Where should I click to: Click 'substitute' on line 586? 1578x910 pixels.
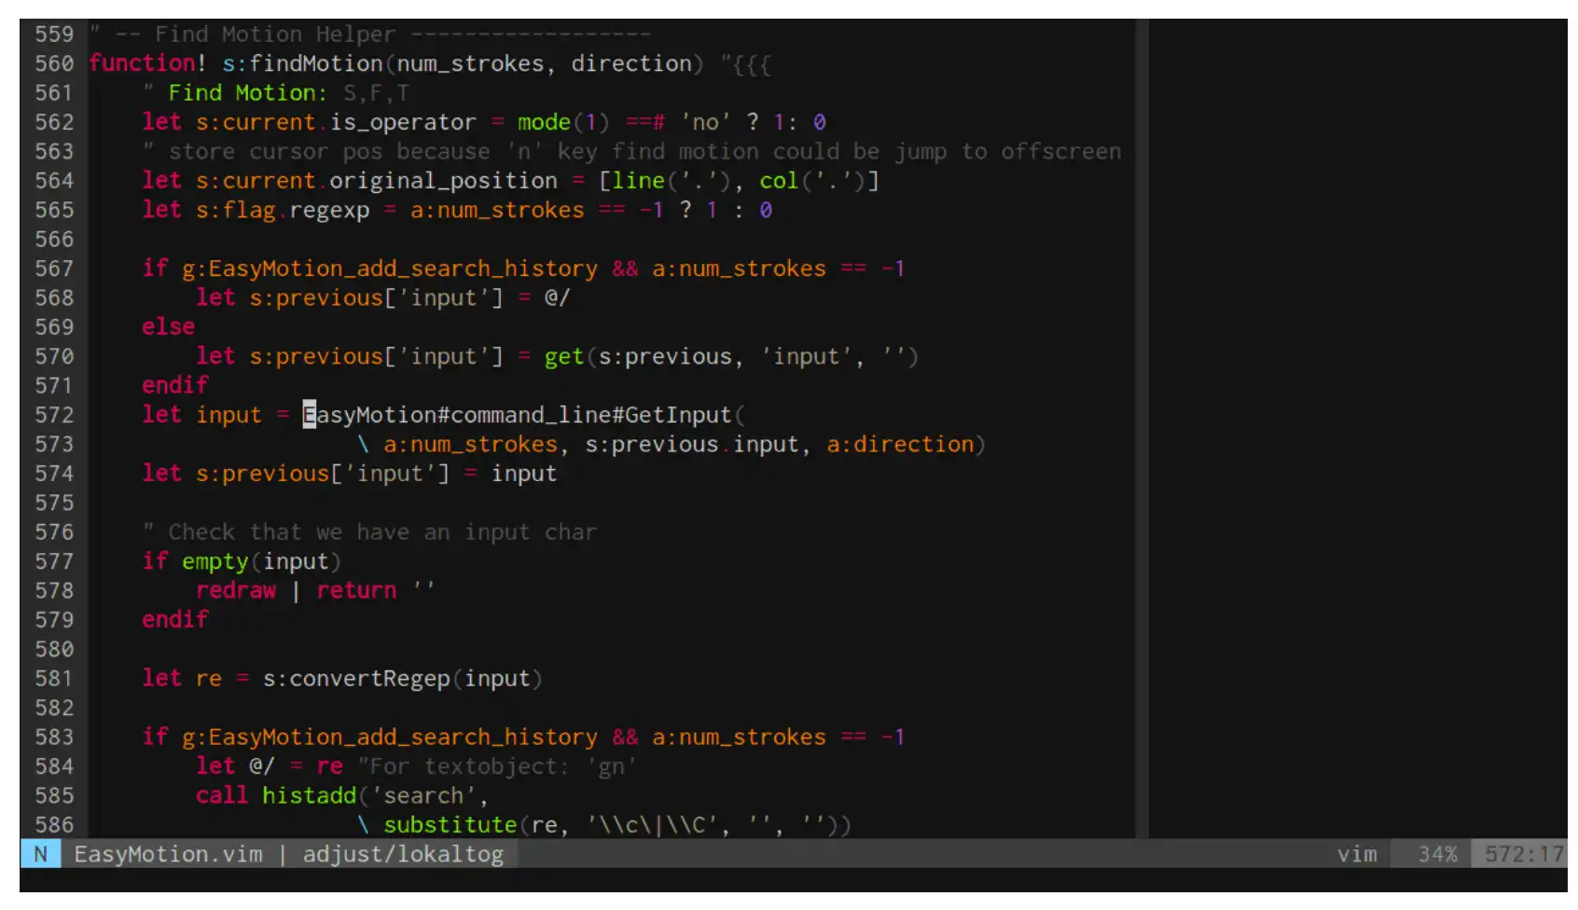450,825
